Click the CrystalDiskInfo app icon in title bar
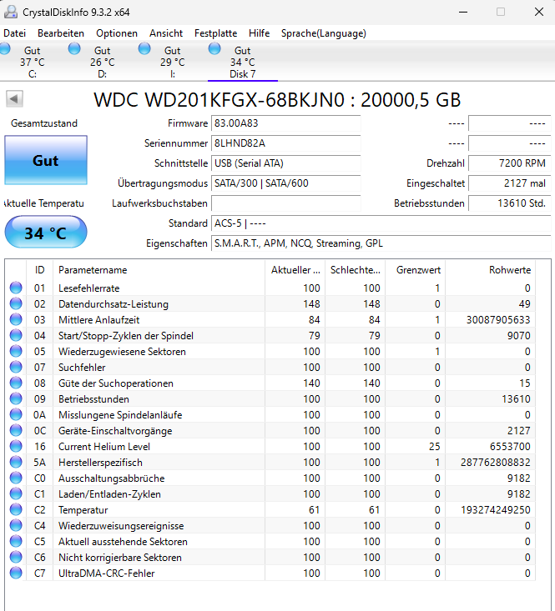555x611 pixels. 11,12
